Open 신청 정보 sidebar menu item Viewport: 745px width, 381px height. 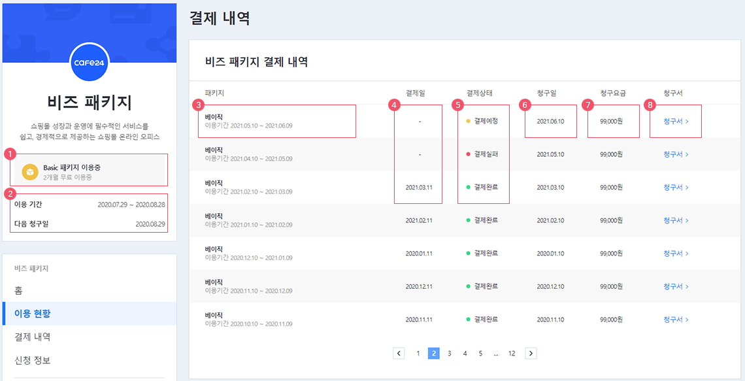90,360
